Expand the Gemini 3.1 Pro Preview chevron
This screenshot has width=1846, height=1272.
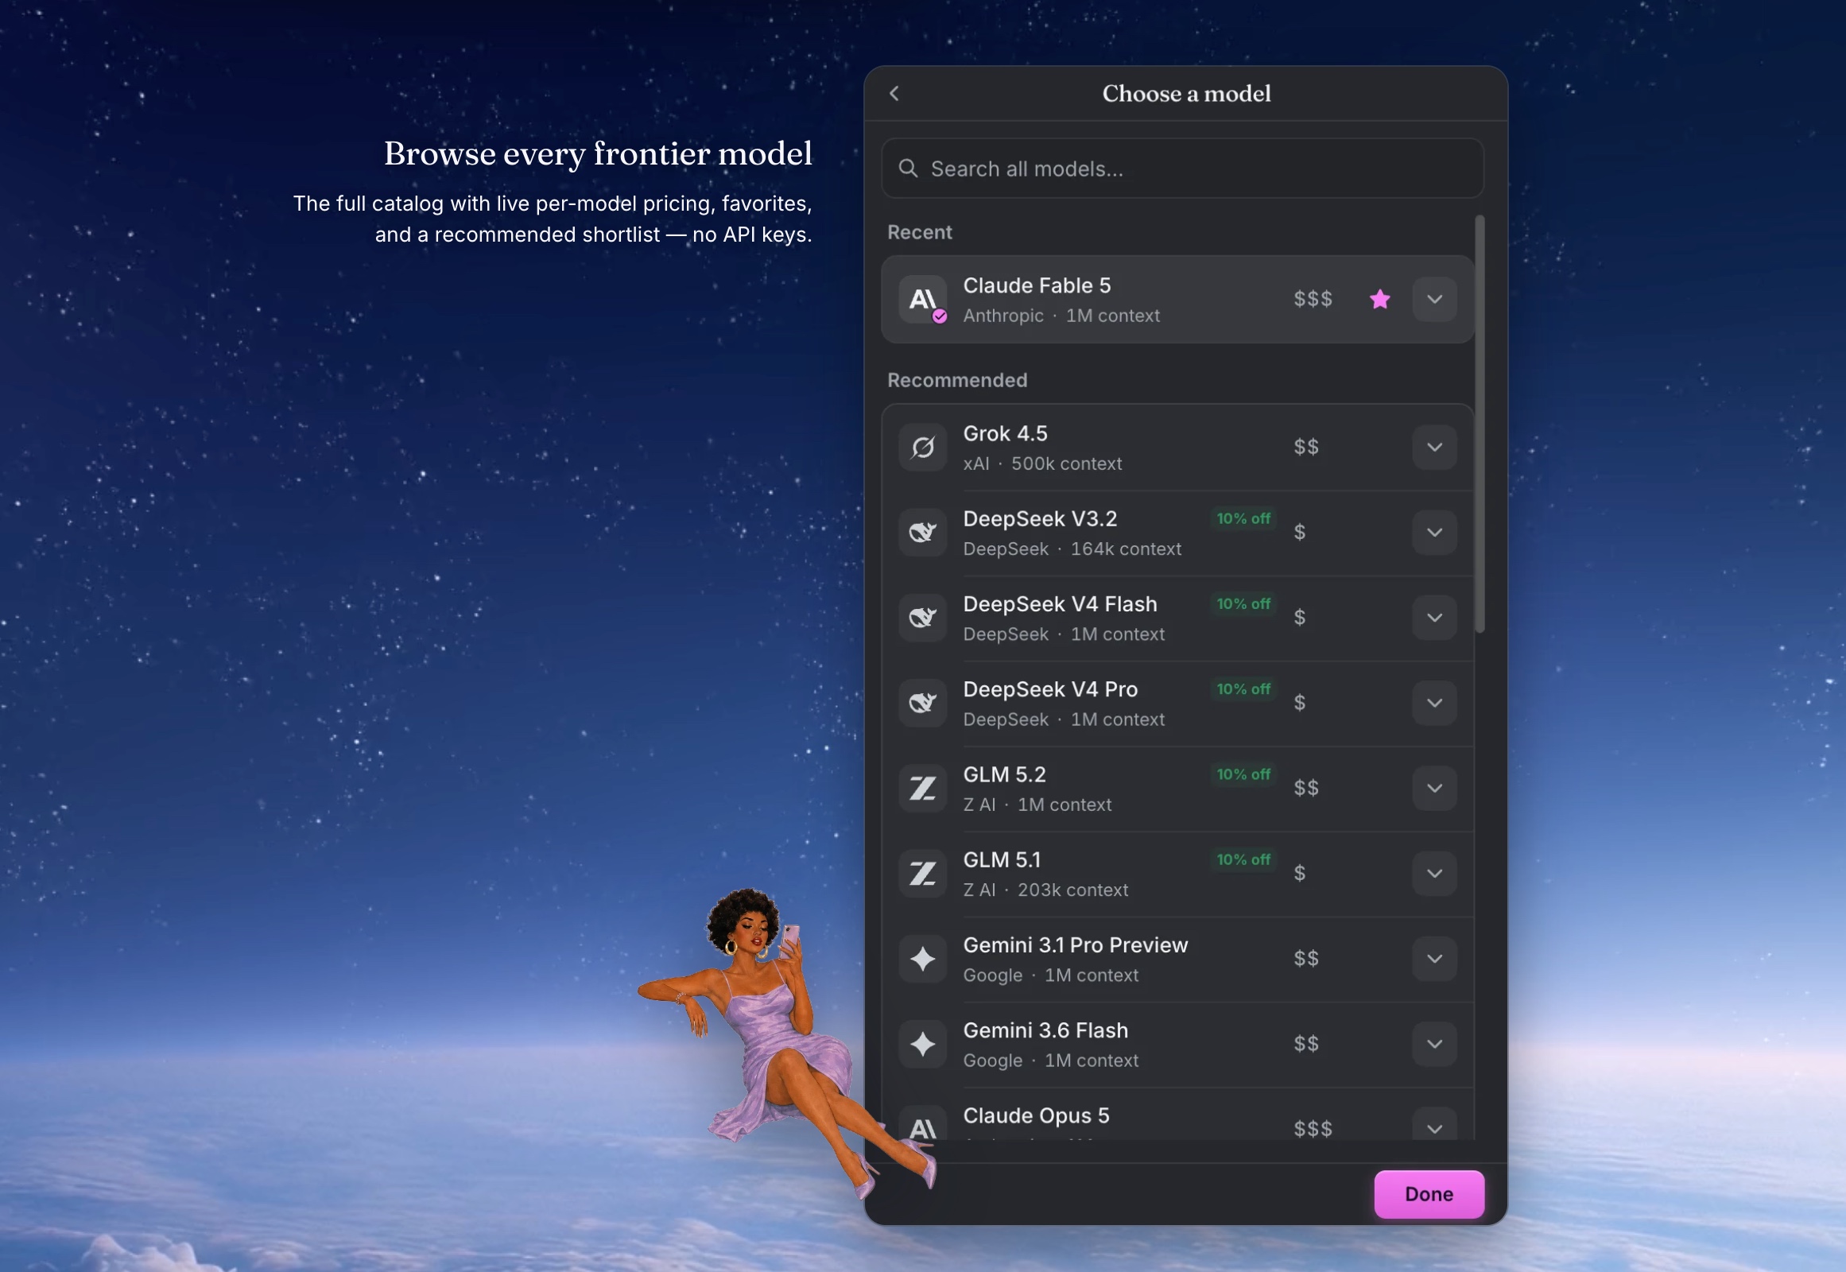pos(1435,959)
